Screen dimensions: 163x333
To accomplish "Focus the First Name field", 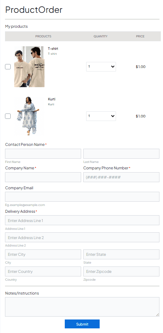I will (43, 154).
